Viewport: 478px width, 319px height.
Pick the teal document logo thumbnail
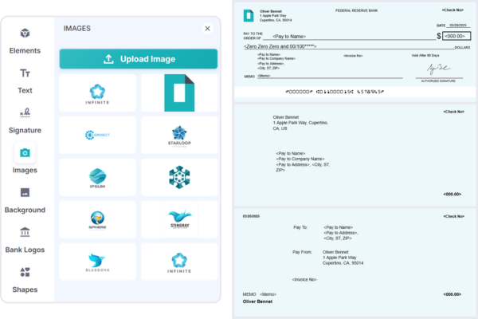point(179,93)
